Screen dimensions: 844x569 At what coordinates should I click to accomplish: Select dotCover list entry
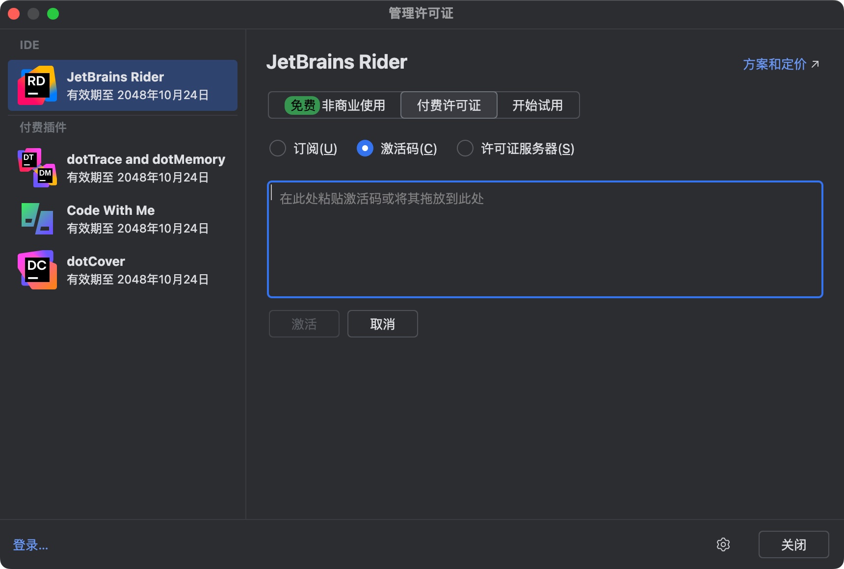click(x=123, y=270)
